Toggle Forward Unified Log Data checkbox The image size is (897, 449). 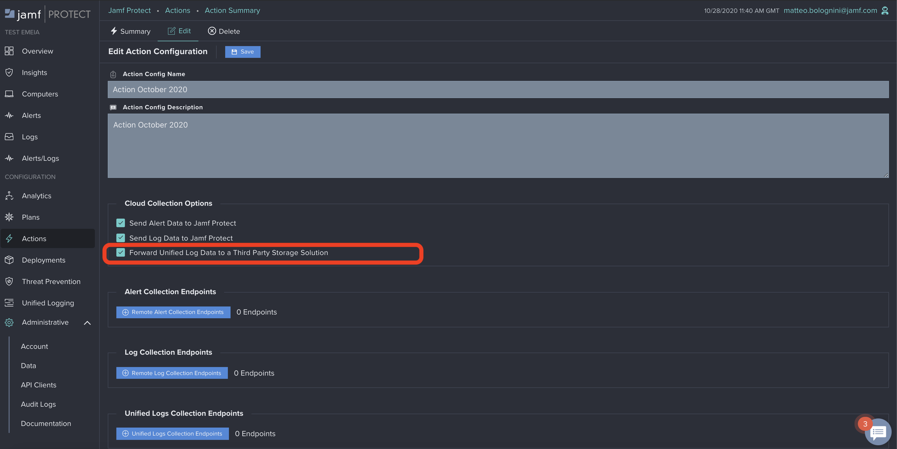[x=120, y=252]
